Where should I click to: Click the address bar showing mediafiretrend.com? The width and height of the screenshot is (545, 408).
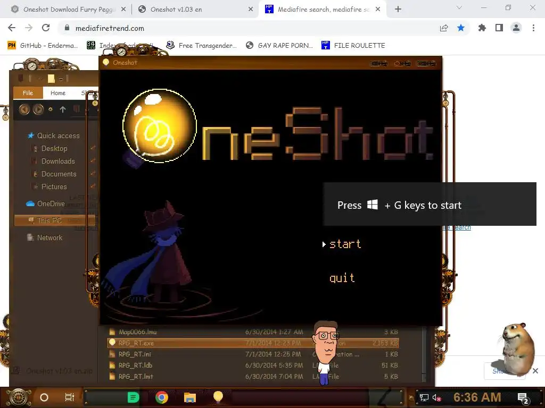247,28
